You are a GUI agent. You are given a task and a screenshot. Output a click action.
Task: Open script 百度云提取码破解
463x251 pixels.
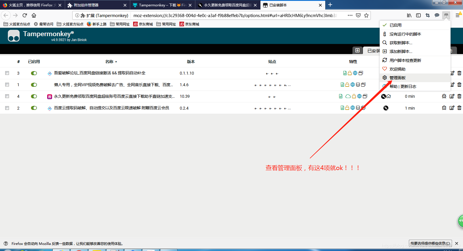point(111,108)
